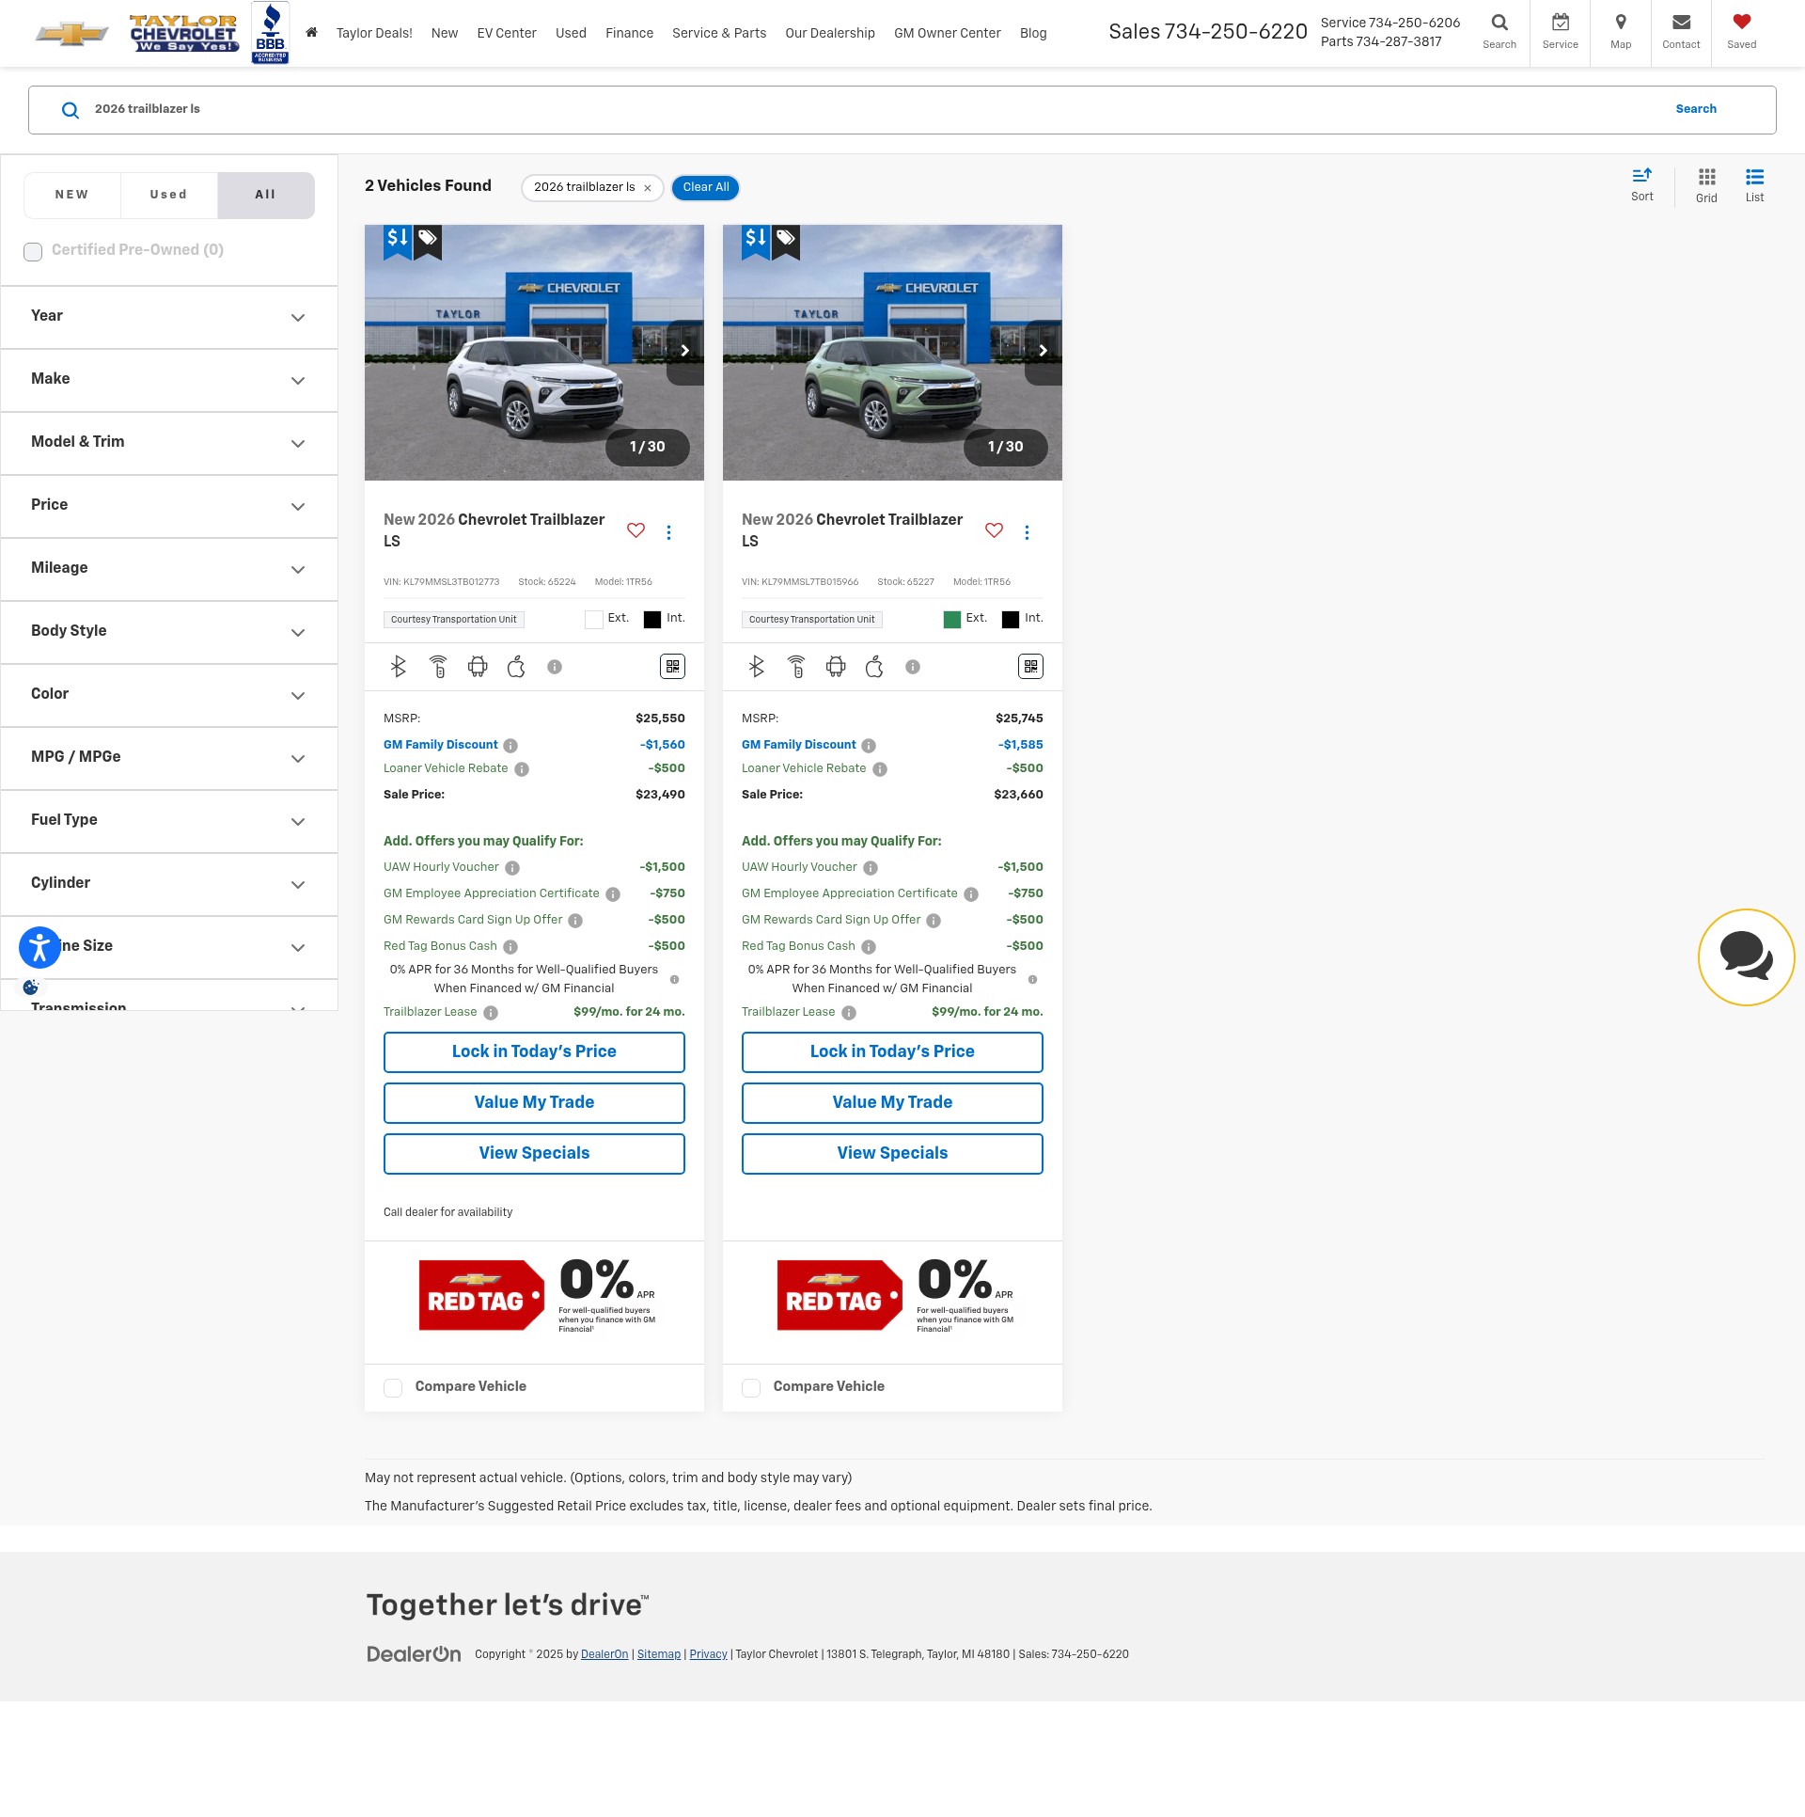Screen dimensions: 1805x1817
Task: Expand the Year filter
Action: pos(169,317)
